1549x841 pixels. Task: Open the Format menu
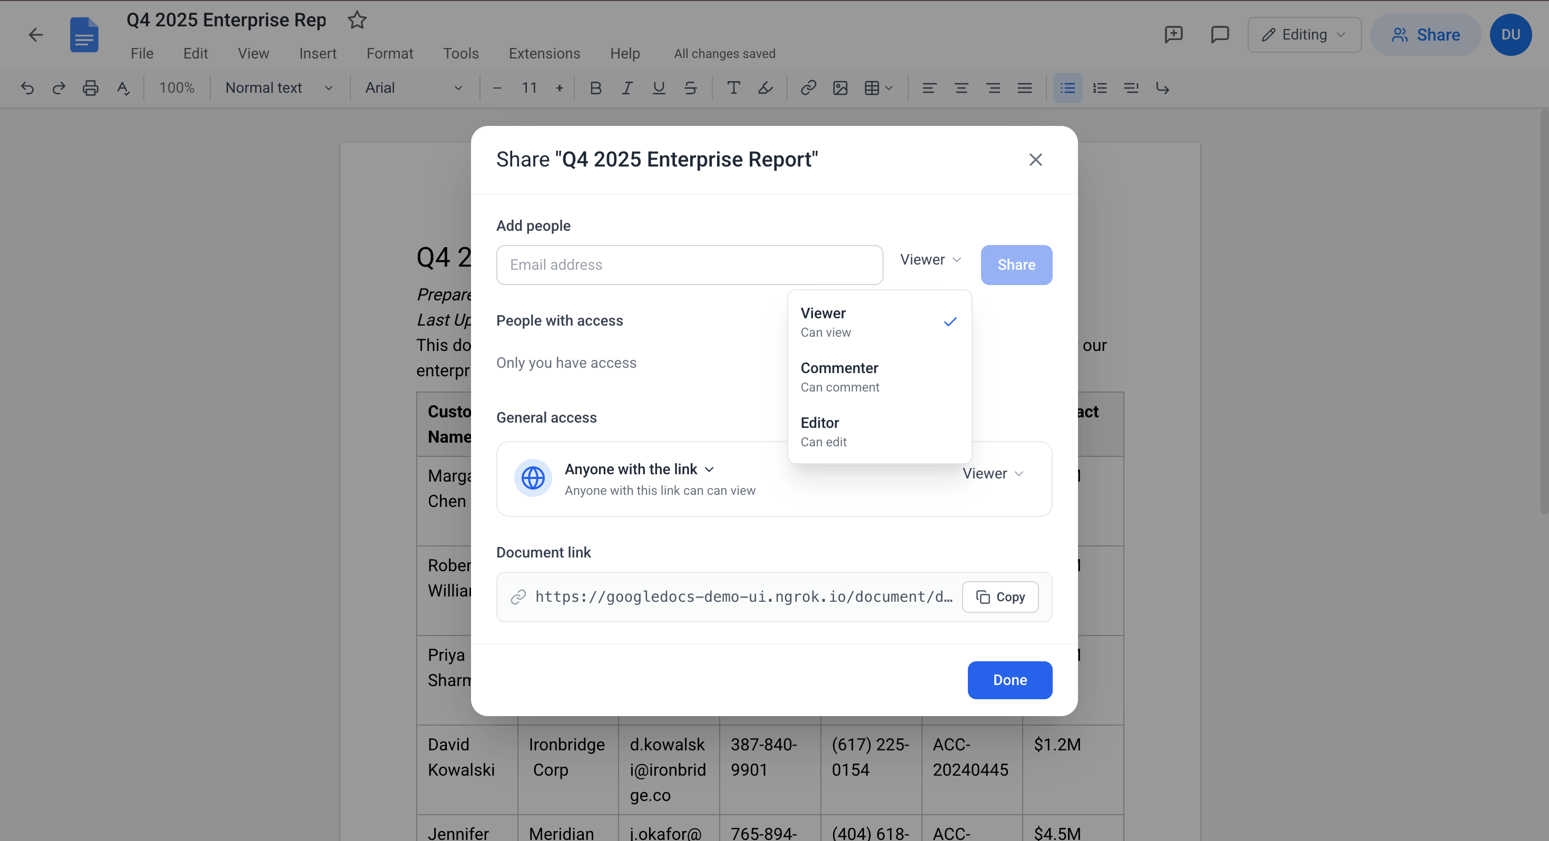(x=390, y=54)
